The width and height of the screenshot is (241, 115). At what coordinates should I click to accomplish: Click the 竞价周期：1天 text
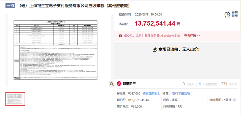click(173, 106)
